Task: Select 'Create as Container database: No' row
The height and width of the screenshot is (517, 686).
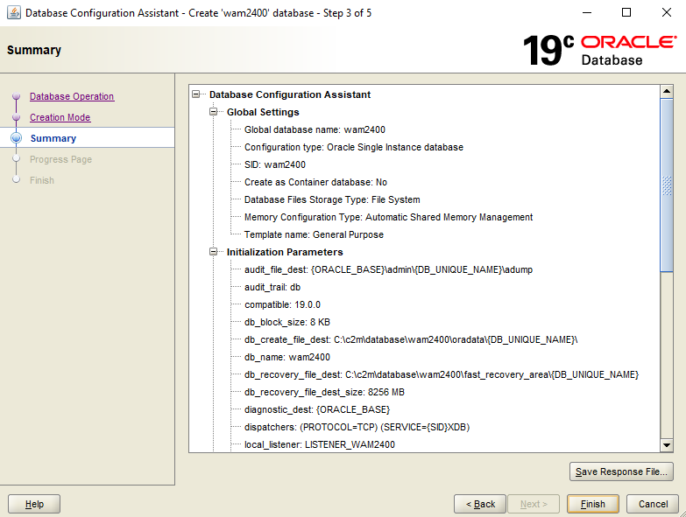Action: [315, 182]
